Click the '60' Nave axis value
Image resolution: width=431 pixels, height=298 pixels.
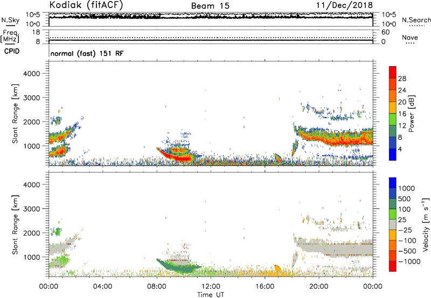[x=385, y=32]
